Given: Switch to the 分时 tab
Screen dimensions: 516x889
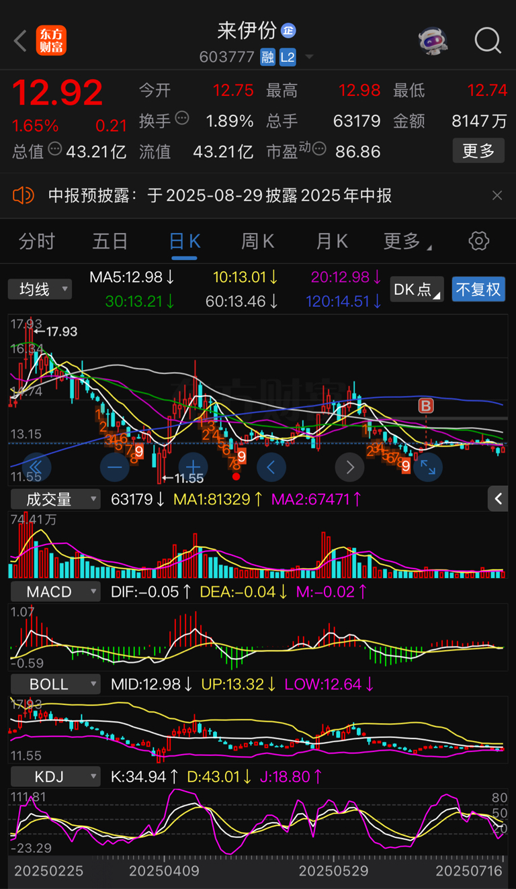Looking at the screenshot, I should [x=37, y=241].
